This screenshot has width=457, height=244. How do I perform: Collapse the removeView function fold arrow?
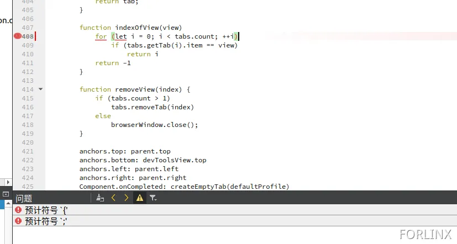pyautogui.click(x=40, y=89)
